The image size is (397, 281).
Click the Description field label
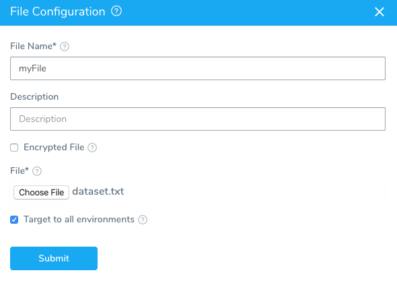(x=34, y=96)
